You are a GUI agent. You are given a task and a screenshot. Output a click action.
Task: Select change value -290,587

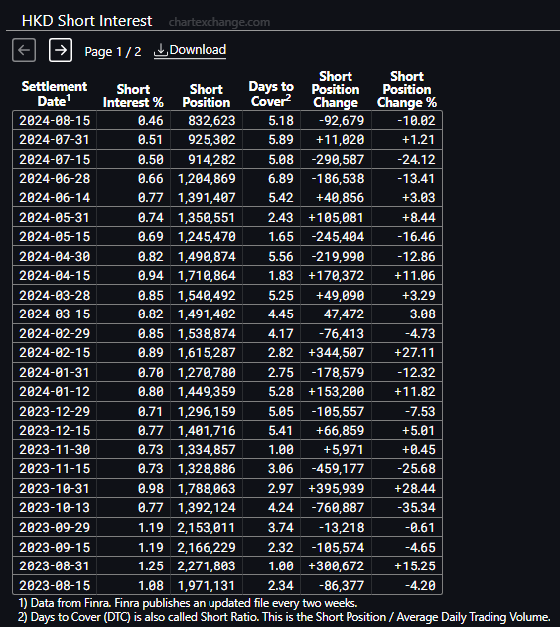pyautogui.click(x=338, y=159)
